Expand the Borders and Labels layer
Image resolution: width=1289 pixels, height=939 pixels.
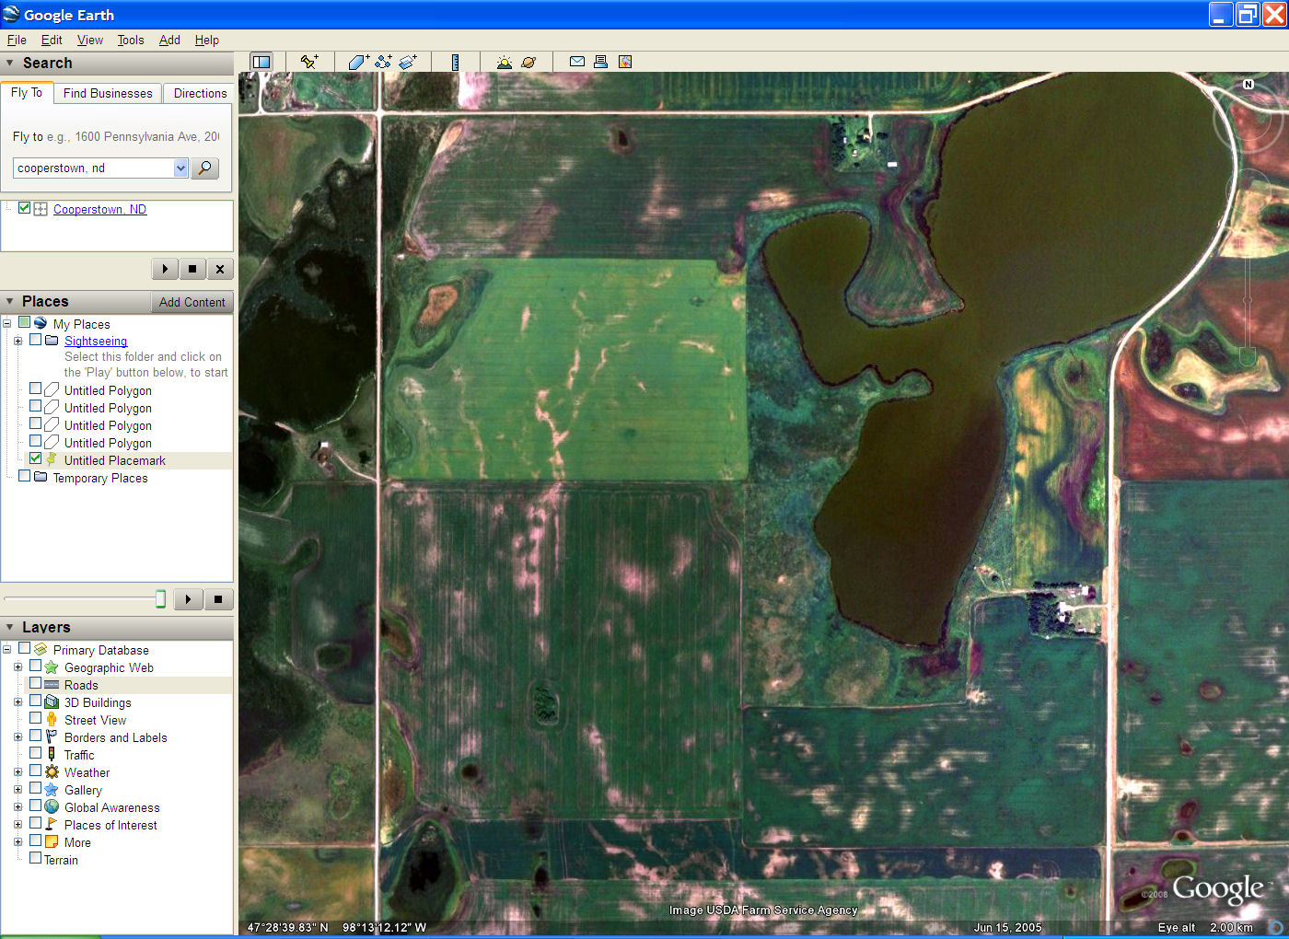(17, 737)
